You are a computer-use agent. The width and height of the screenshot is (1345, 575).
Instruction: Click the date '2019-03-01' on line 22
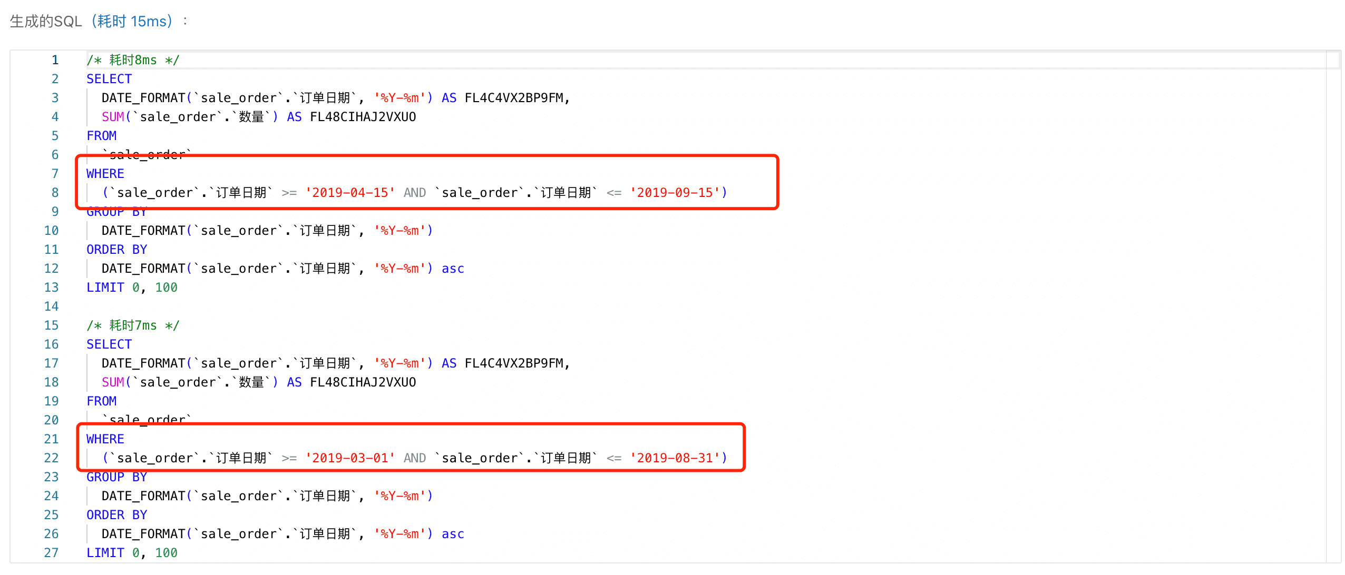click(x=350, y=458)
